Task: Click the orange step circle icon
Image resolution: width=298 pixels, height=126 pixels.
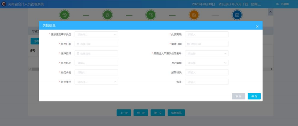Action: (x=194, y=15)
